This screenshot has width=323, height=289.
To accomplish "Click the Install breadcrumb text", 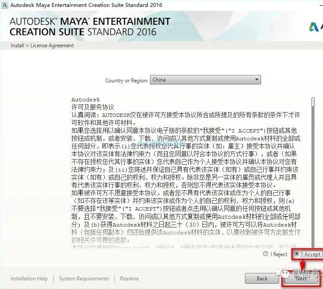I will 17,45.
